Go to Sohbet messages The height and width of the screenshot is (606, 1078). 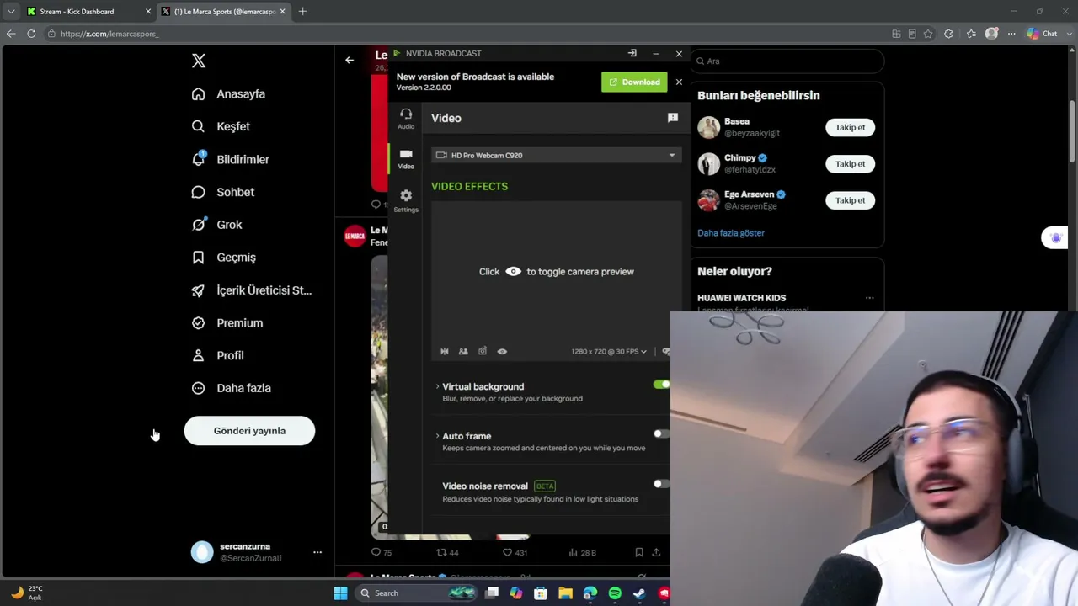pos(223,192)
